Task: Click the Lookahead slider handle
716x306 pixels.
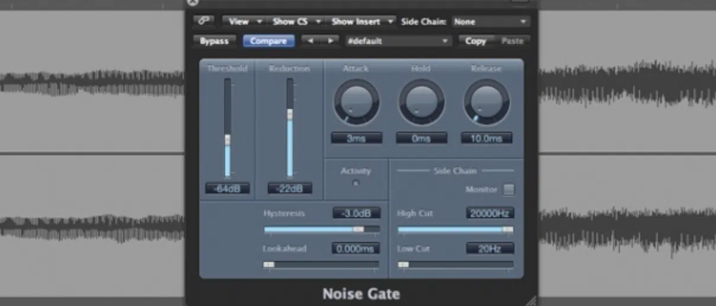Action: [269, 264]
